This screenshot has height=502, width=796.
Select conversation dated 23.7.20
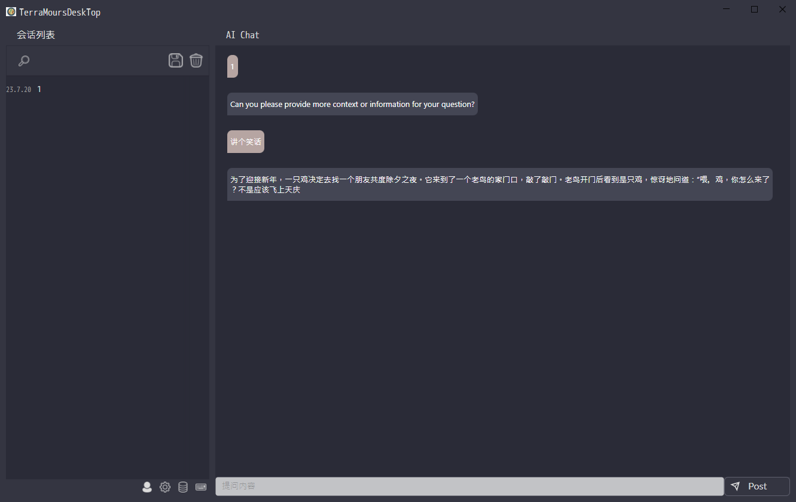coord(108,90)
